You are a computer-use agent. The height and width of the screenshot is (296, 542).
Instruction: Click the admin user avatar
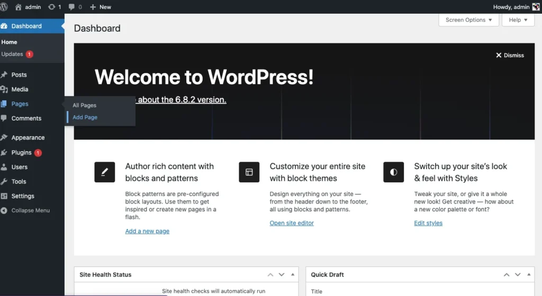pos(536,7)
